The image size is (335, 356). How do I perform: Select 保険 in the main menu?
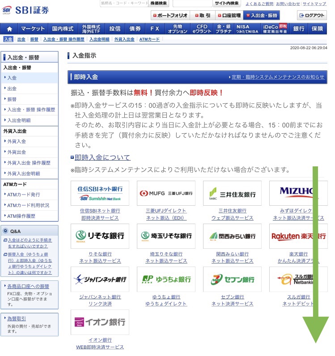click(317, 29)
